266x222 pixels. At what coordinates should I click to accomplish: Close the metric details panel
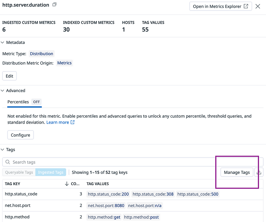tap(258, 6)
